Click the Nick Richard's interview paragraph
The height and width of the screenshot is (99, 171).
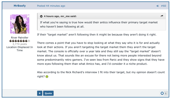101,74
